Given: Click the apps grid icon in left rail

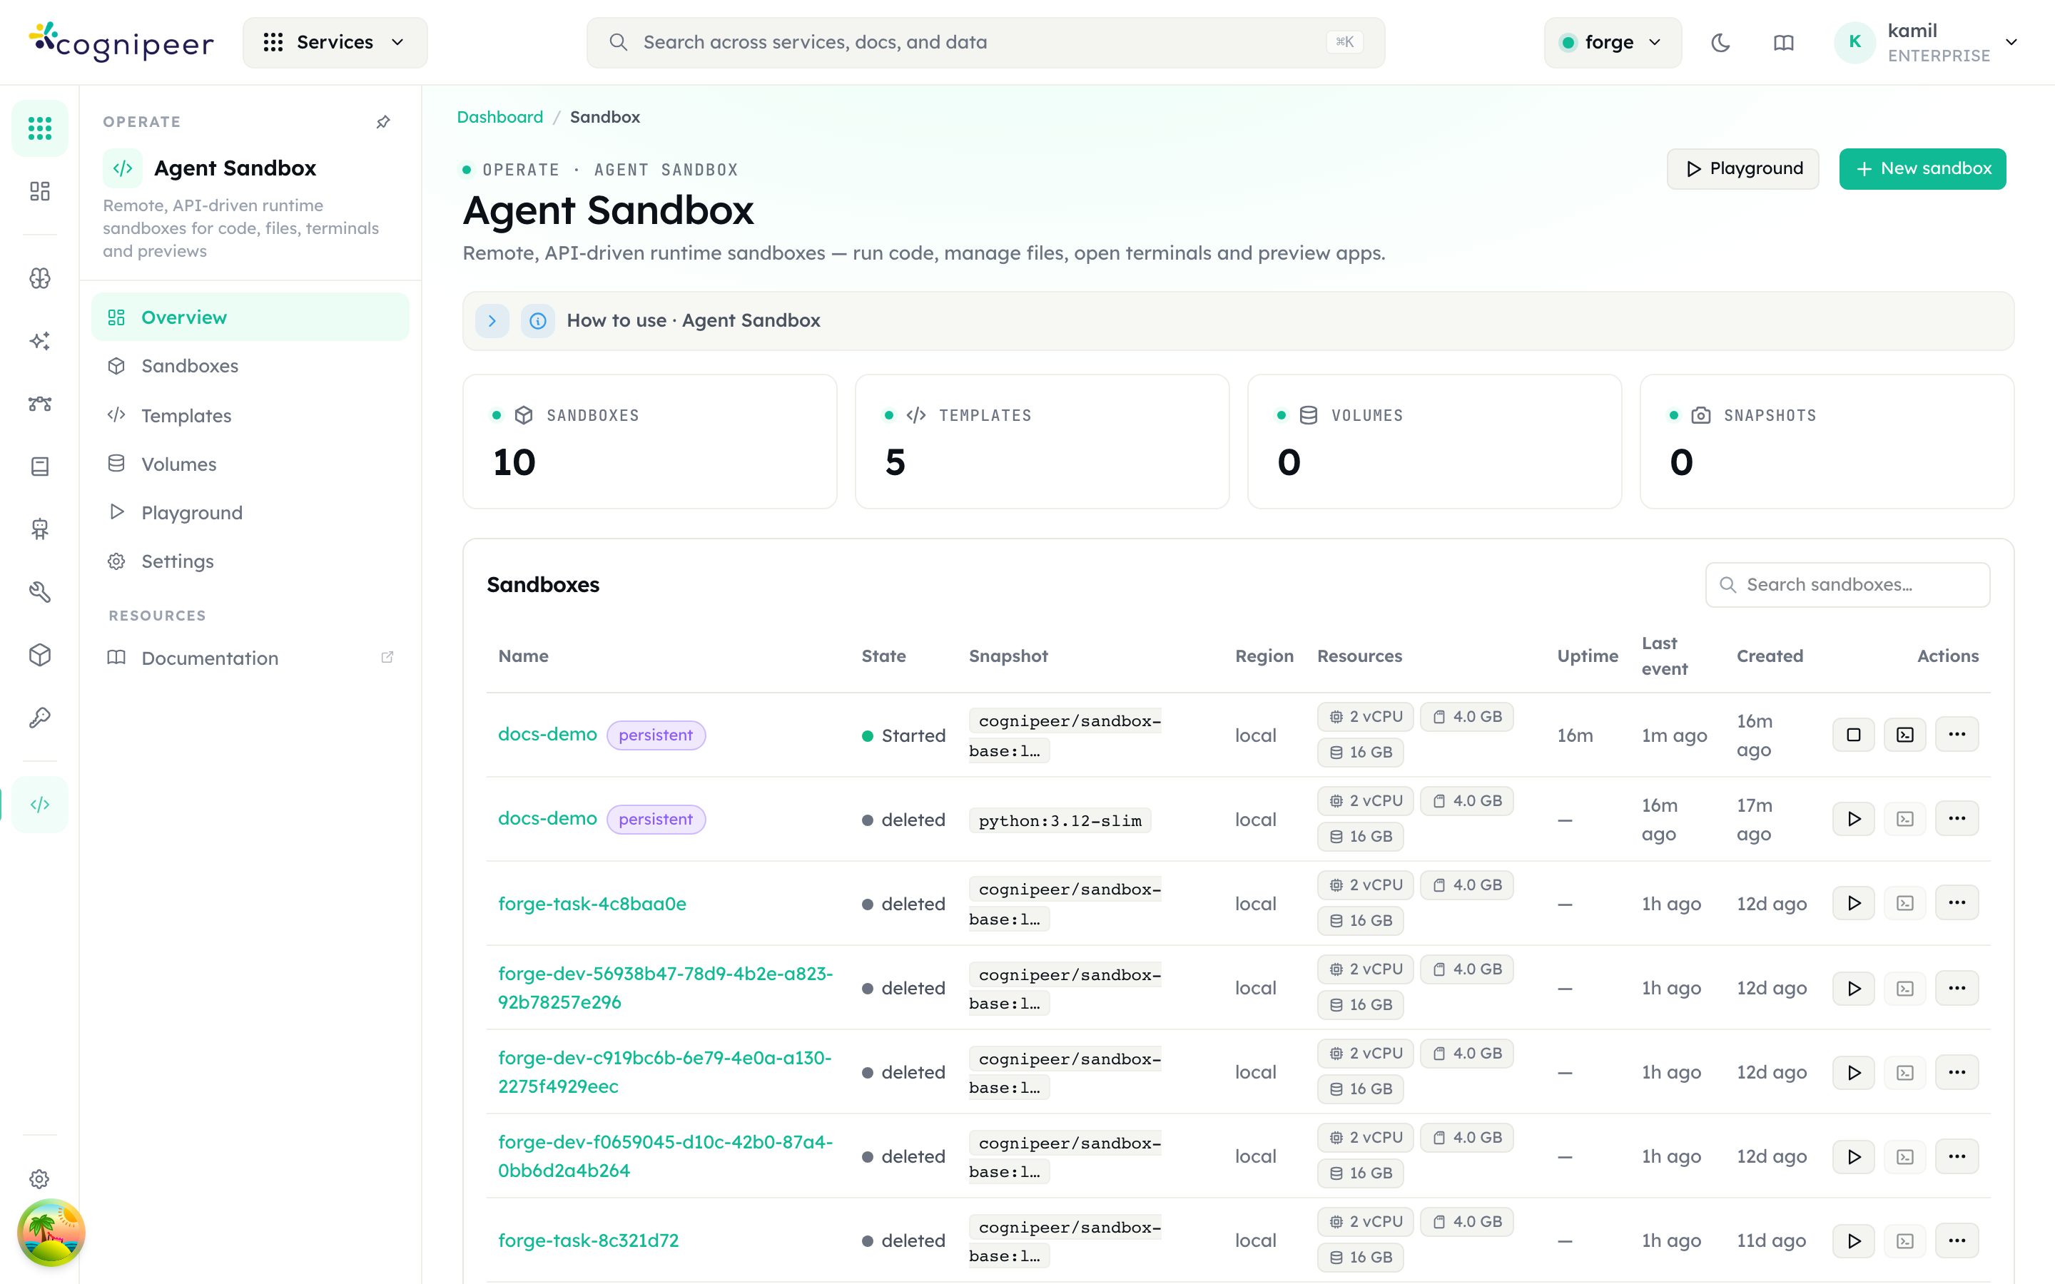Looking at the screenshot, I should click(x=40, y=128).
